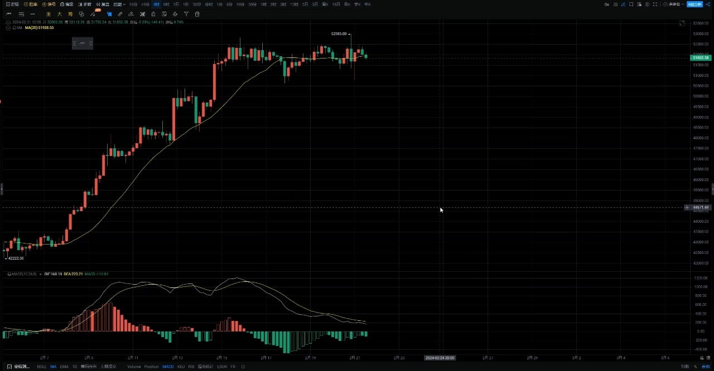
Task: Select the ruler measure tool
Action: pyautogui.click(x=120, y=14)
